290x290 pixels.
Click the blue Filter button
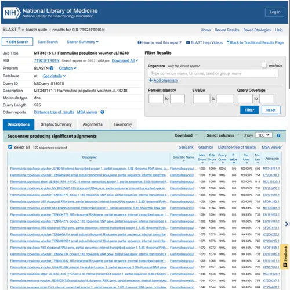(249, 110)
